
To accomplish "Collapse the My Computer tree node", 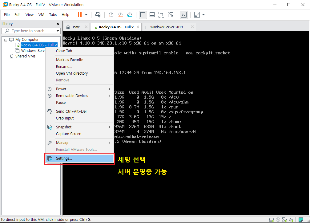I will tap(6, 40).
